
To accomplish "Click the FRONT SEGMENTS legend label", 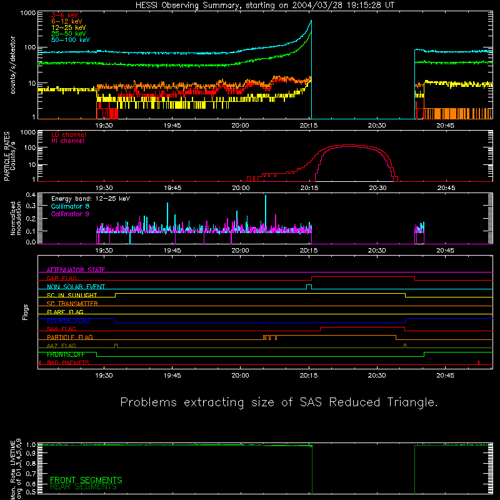I will click(86, 480).
